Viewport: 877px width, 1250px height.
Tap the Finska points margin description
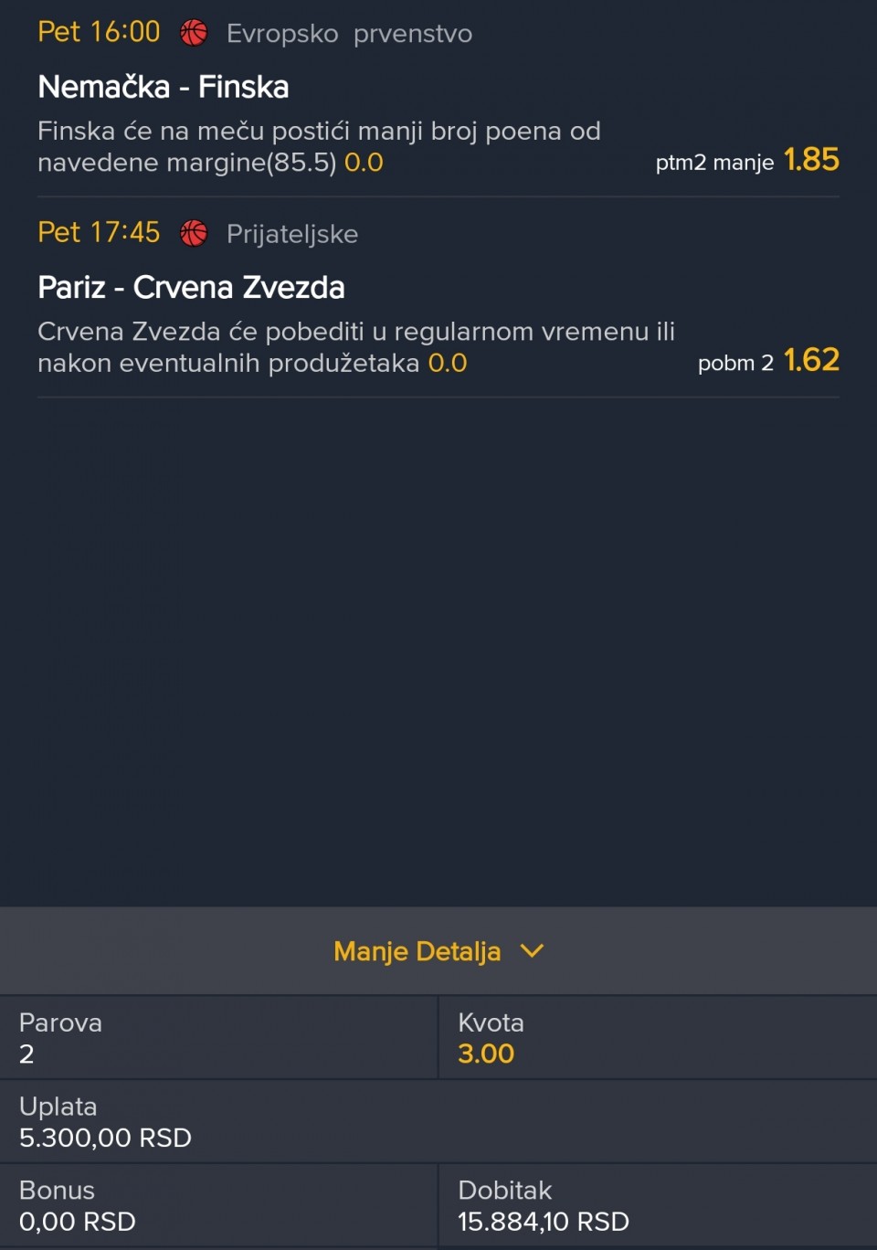pyautogui.click(x=319, y=146)
